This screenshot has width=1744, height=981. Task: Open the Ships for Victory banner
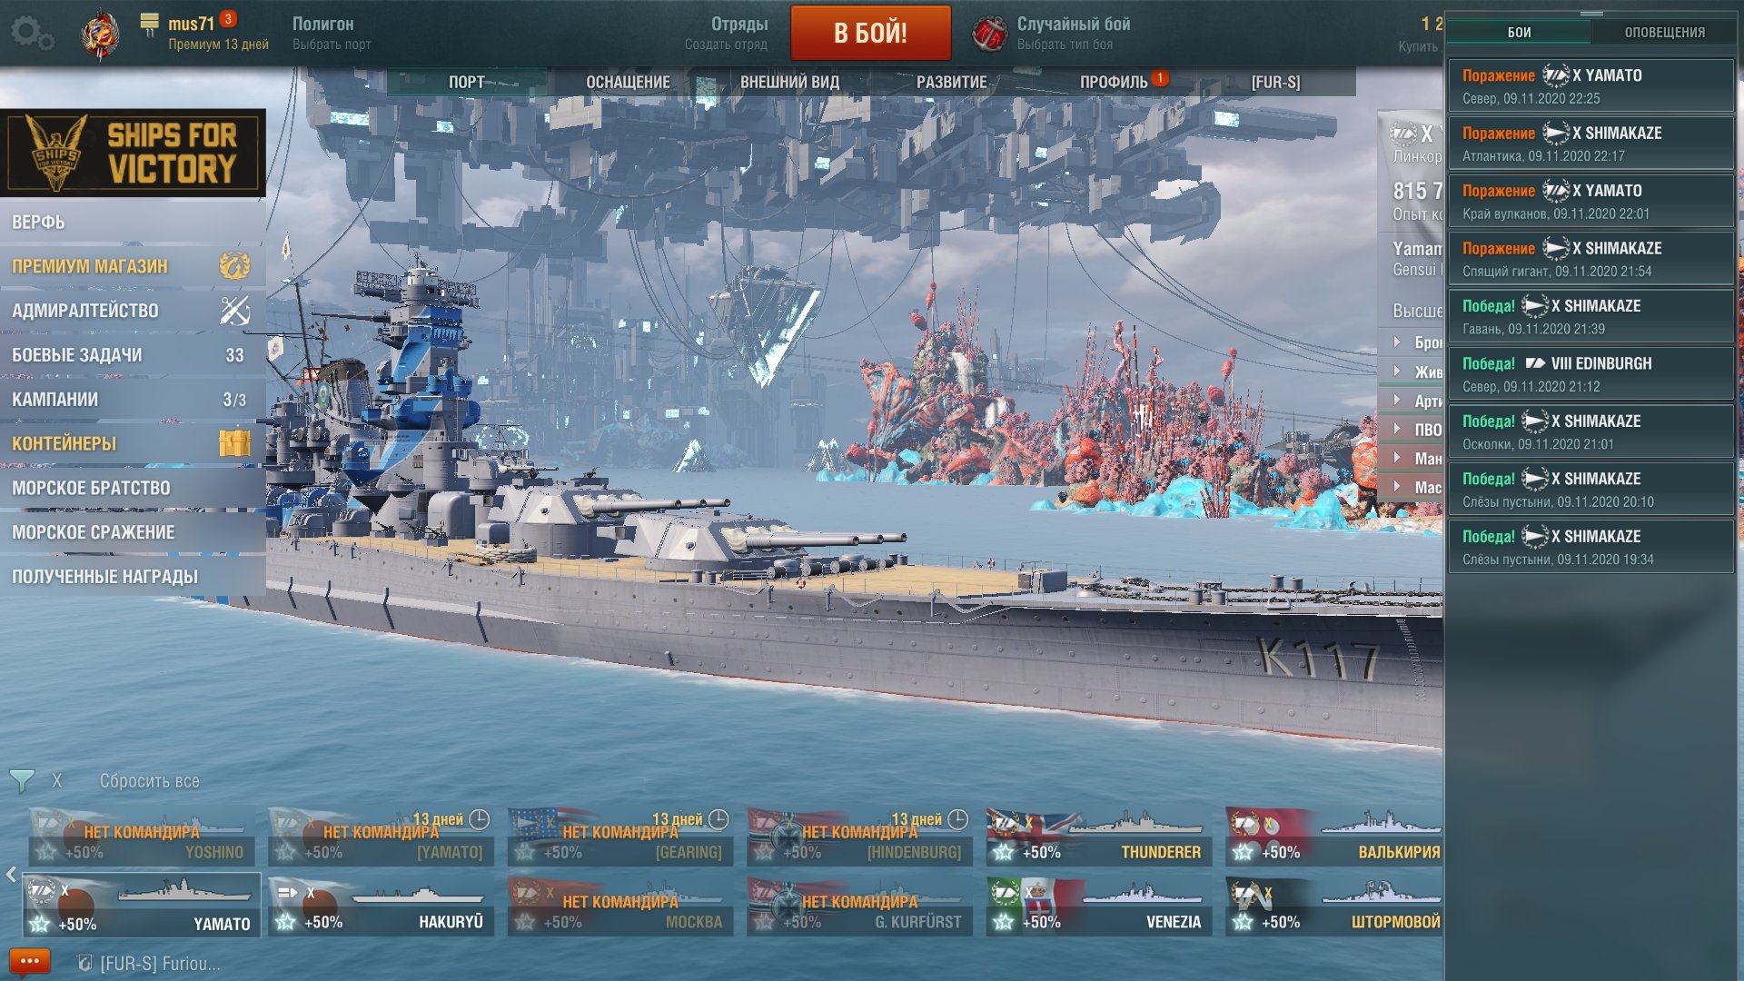(x=133, y=153)
